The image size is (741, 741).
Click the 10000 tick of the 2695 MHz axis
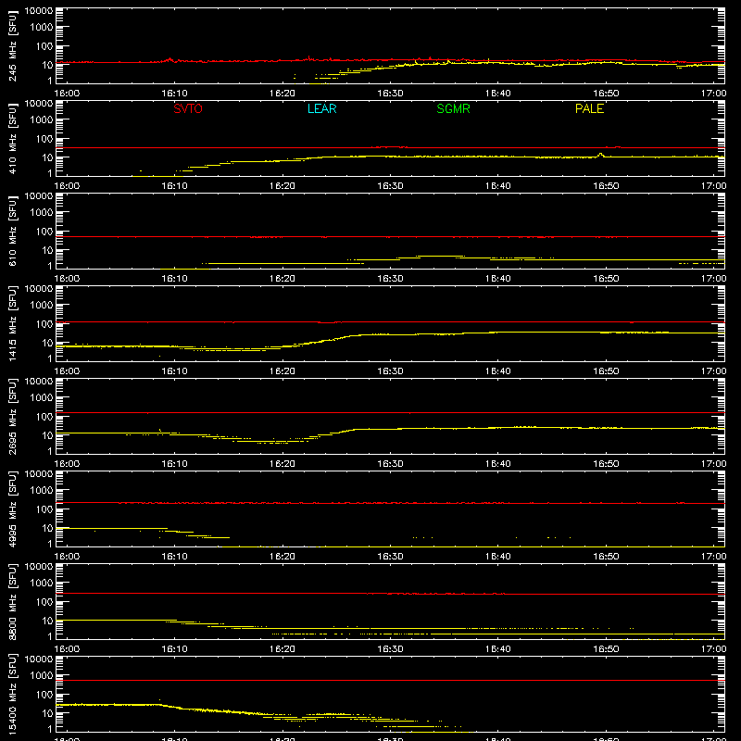click(39, 382)
